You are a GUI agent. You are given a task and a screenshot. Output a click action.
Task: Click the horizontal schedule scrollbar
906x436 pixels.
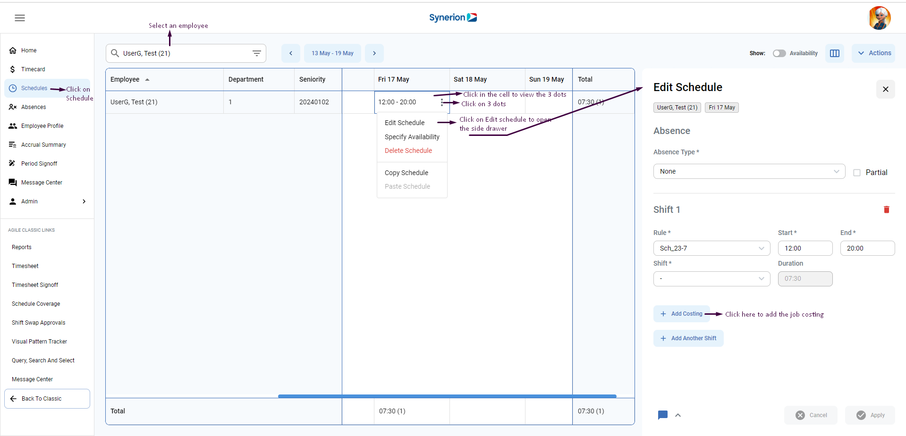pos(447,396)
